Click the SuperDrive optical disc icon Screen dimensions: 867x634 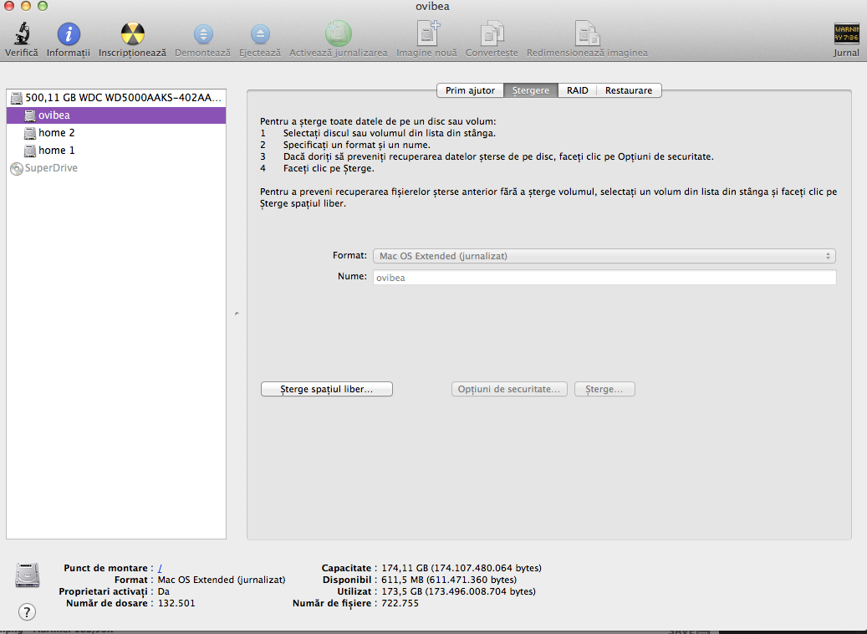(17, 169)
